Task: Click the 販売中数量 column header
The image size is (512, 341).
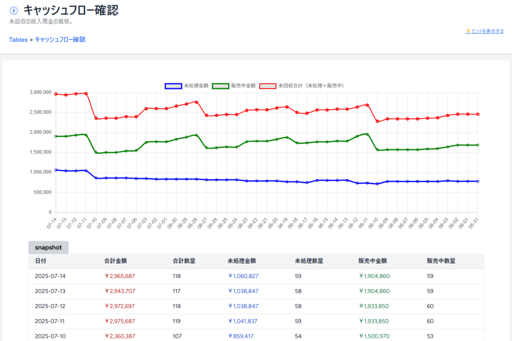Action: point(440,261)
